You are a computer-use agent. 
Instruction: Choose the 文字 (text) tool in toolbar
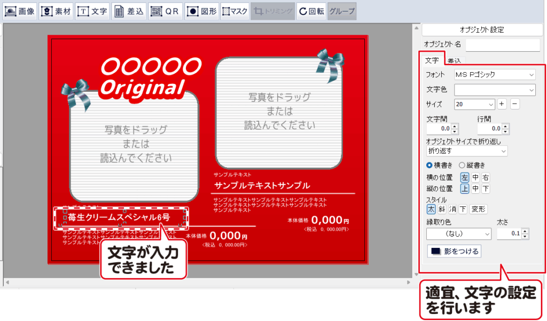92,11
